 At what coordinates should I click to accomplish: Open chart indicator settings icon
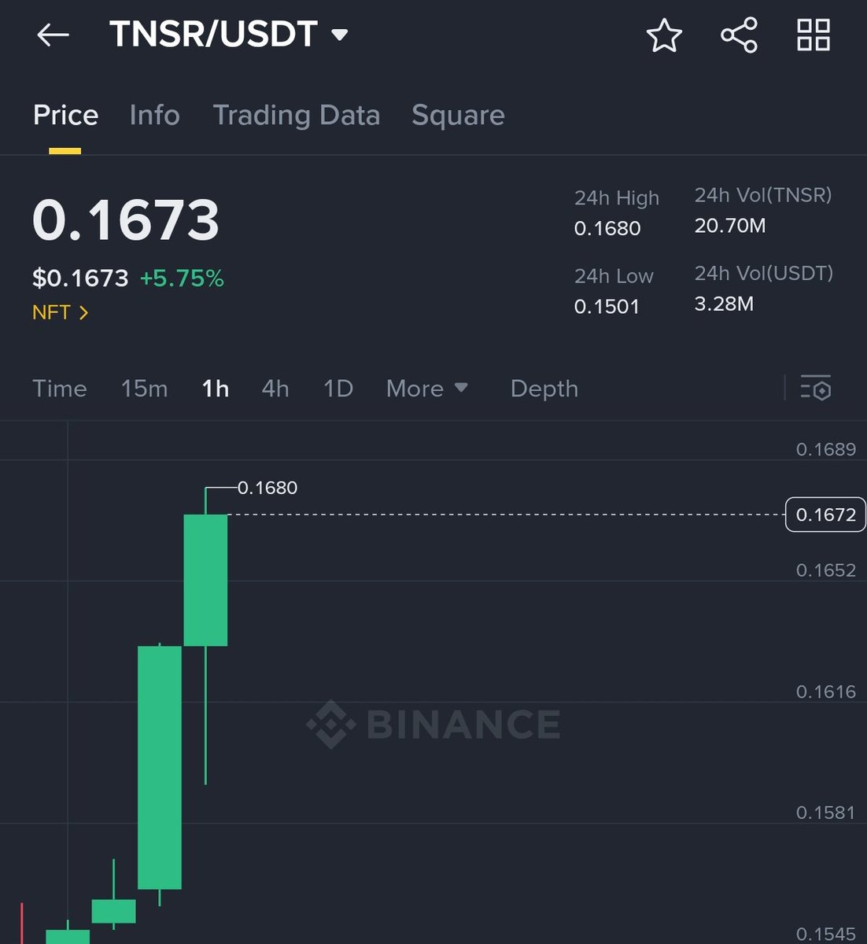(x=816, y=388)
